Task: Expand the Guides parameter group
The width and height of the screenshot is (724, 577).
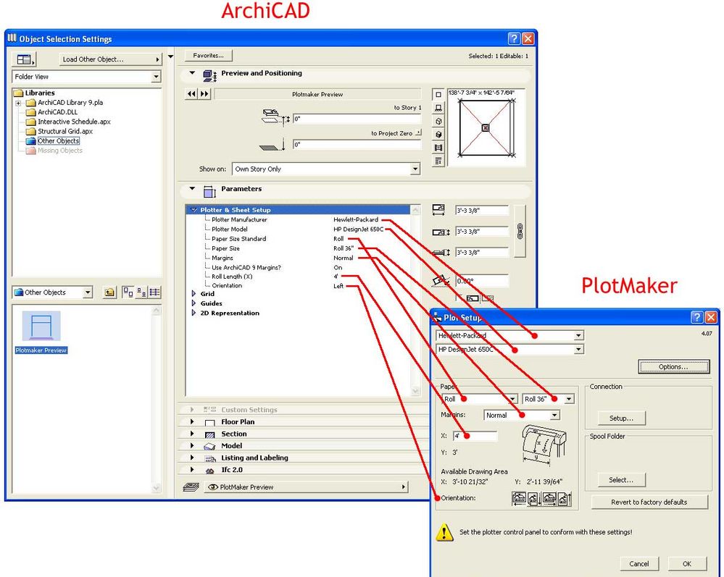Action: point(194,303)
